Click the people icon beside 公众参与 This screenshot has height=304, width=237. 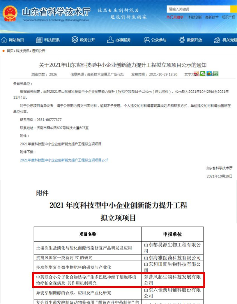pos(147,40)
